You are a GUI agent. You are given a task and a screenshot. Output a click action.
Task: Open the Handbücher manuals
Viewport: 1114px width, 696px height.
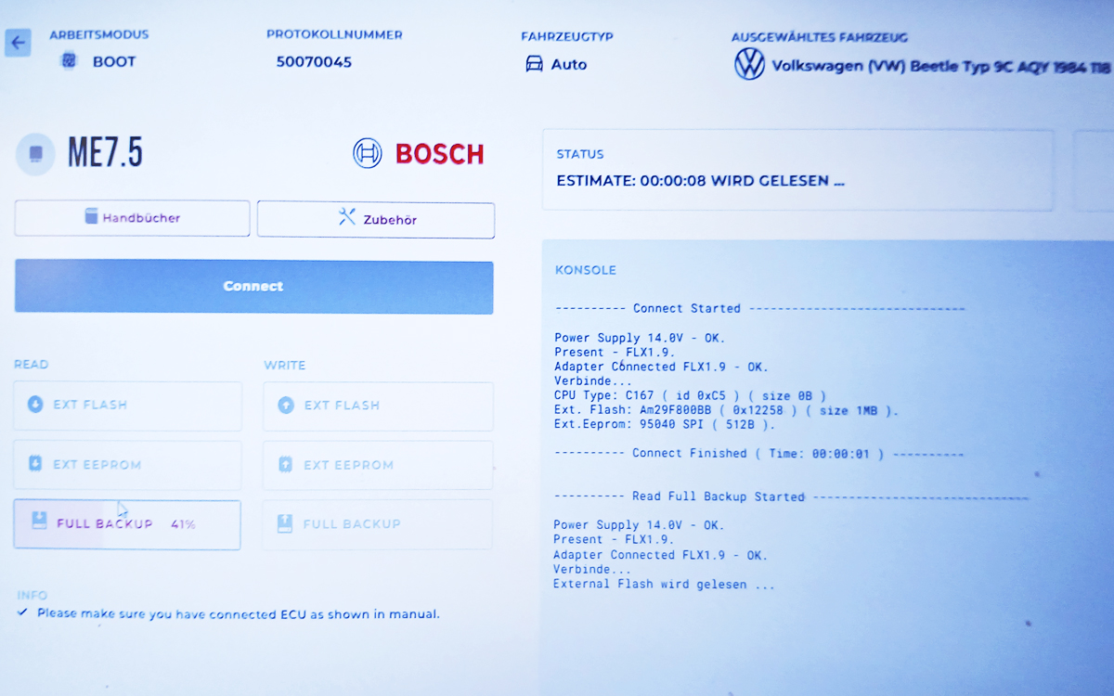tap(132, 218)
